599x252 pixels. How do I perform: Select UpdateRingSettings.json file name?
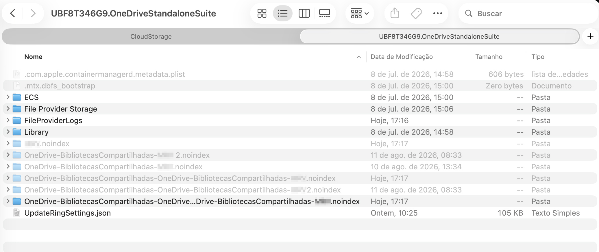pos(67,213)
